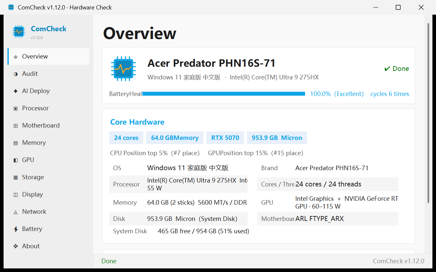
Task: Click the ComCheck logo in the sidebar
Action: pyautogui.click(x=19, y=32)
